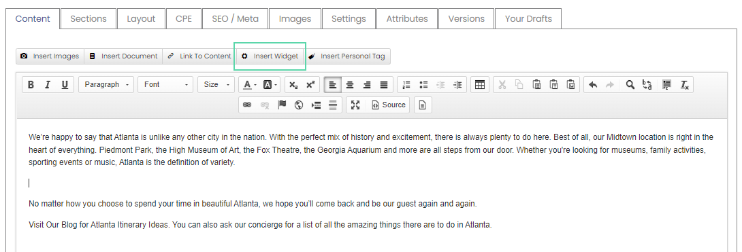Expand the Font dropdown
Image resolution: width=742 pixels, height=252 pixels.
point(165,84)
